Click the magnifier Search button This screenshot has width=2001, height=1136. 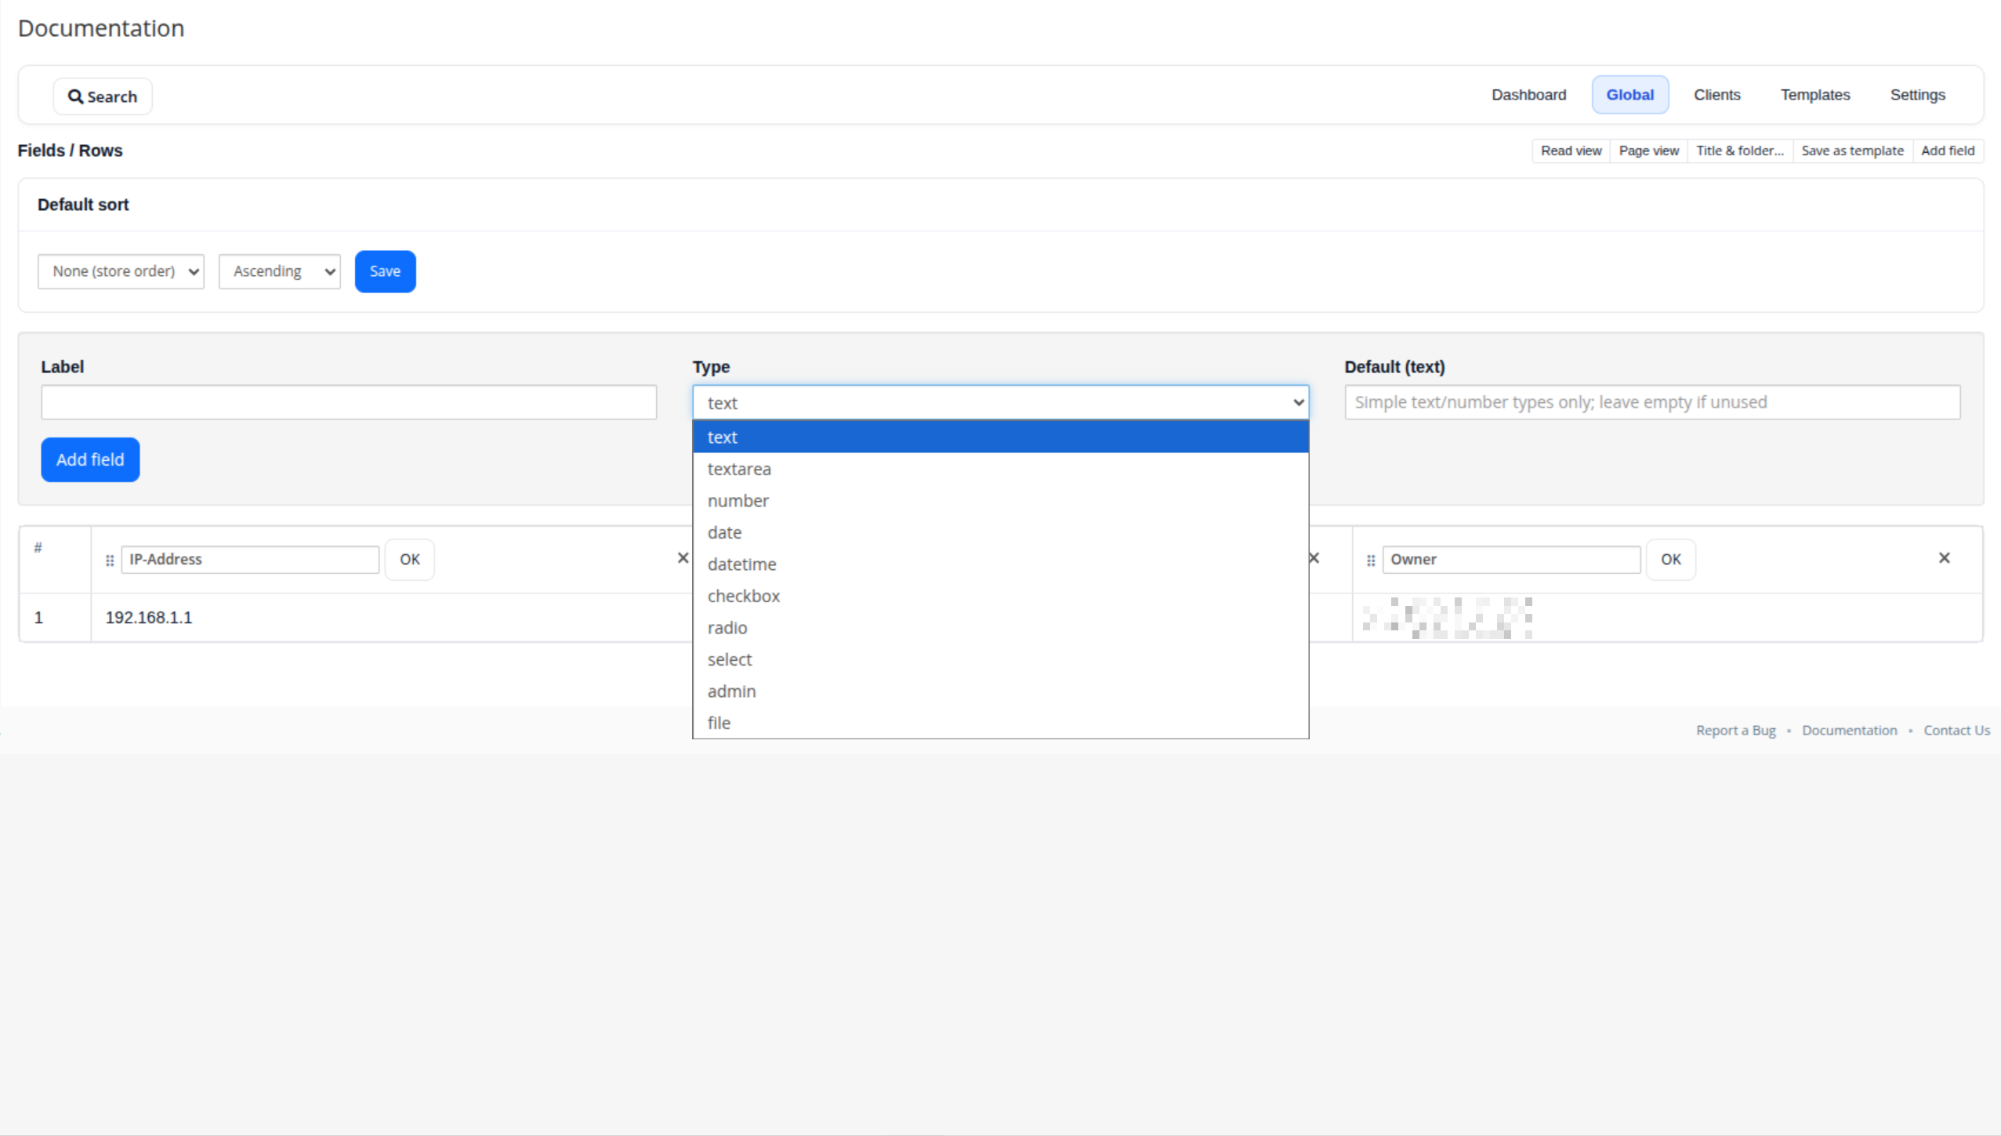point(103,96)
